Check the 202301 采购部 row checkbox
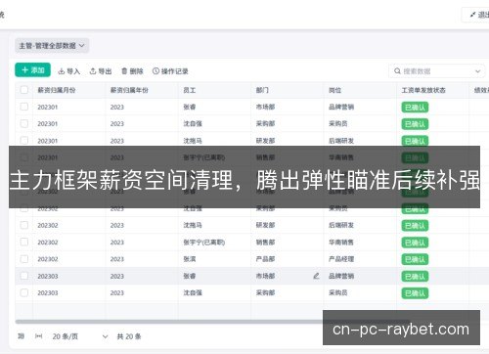Viewport: 489px width, 354px height. (24, 123)
